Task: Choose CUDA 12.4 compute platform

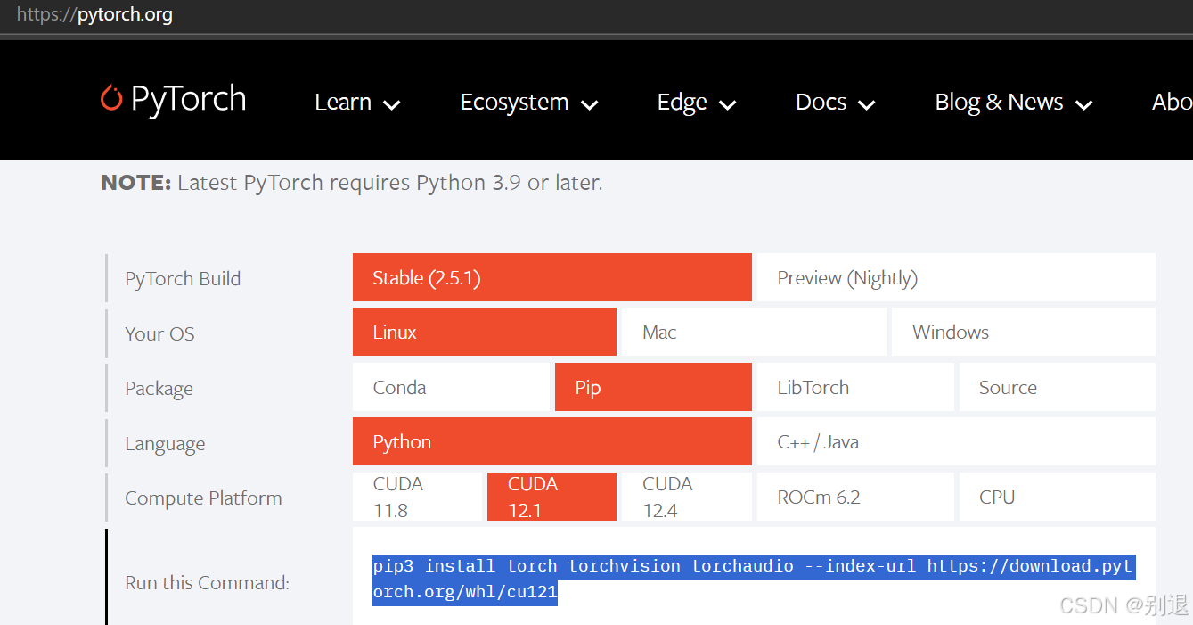Action: tap(686, 496)
